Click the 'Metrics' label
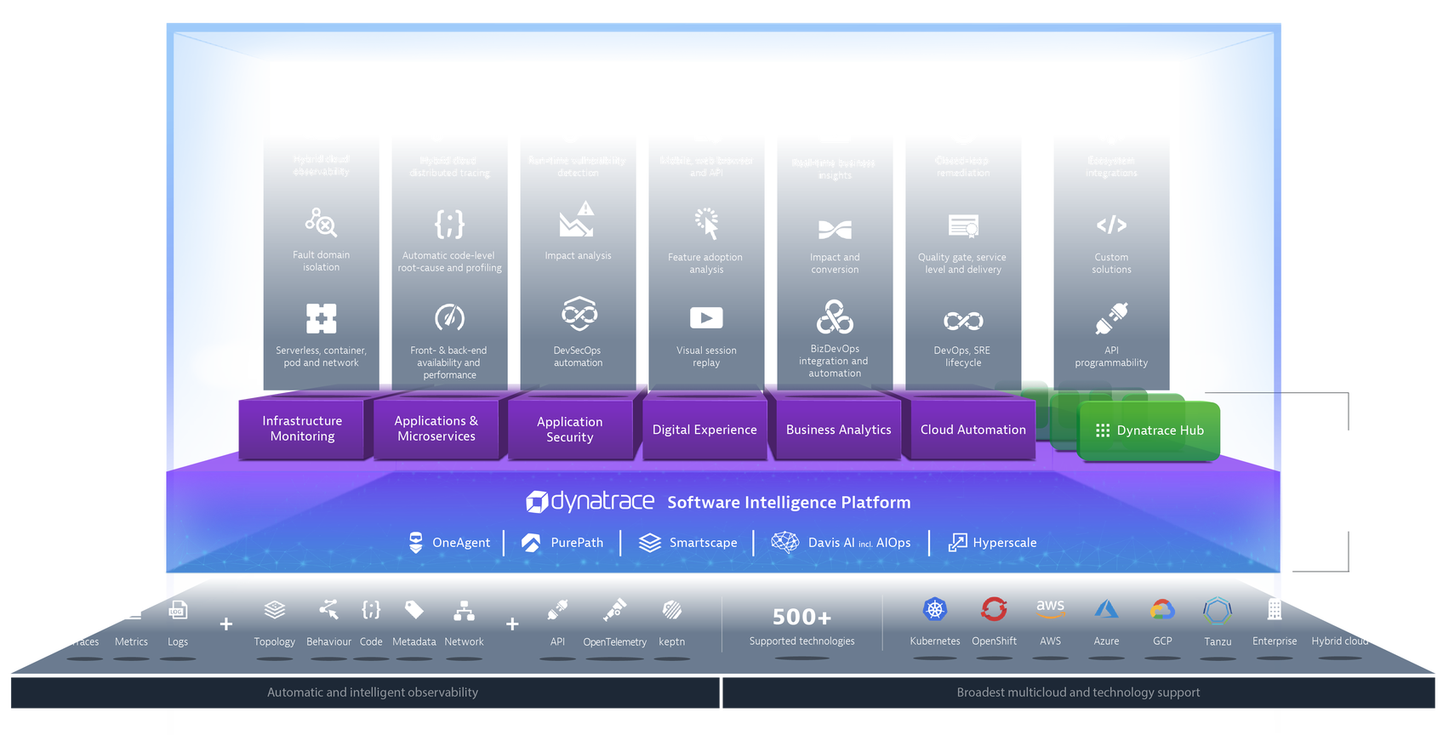 131,641
